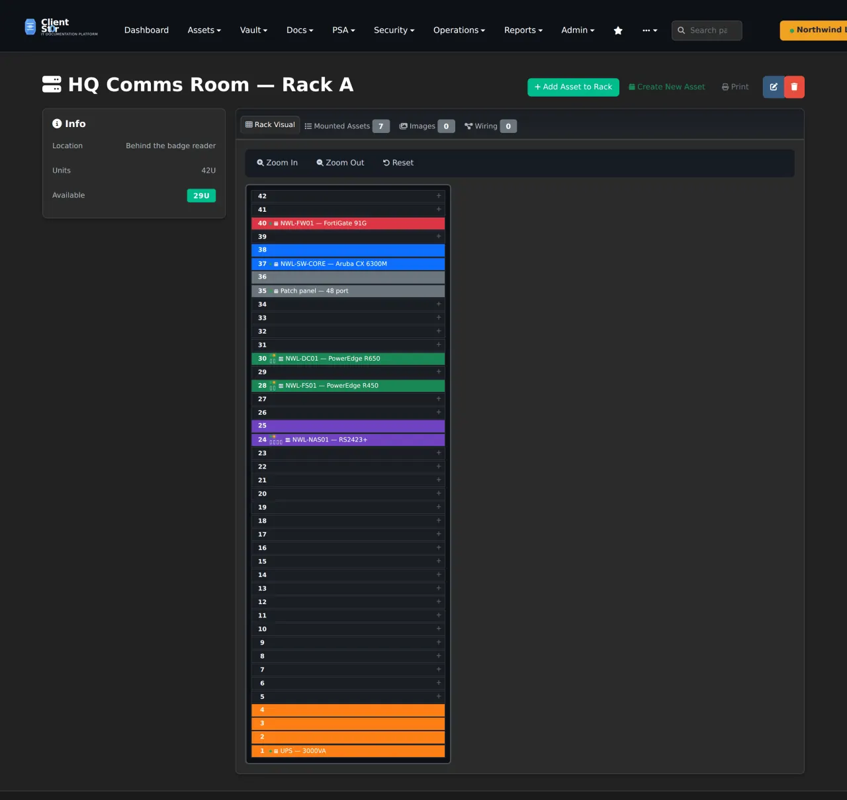Screen dimensions: 847x800
Task: Select the NWL-NAS01 RS2423+ row
Action: click(348, 439)
